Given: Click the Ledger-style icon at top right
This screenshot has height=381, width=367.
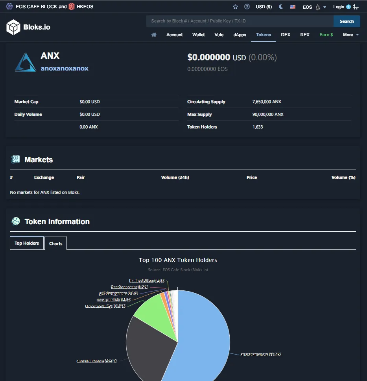Looking at the screenshot, I should (356, 7).
